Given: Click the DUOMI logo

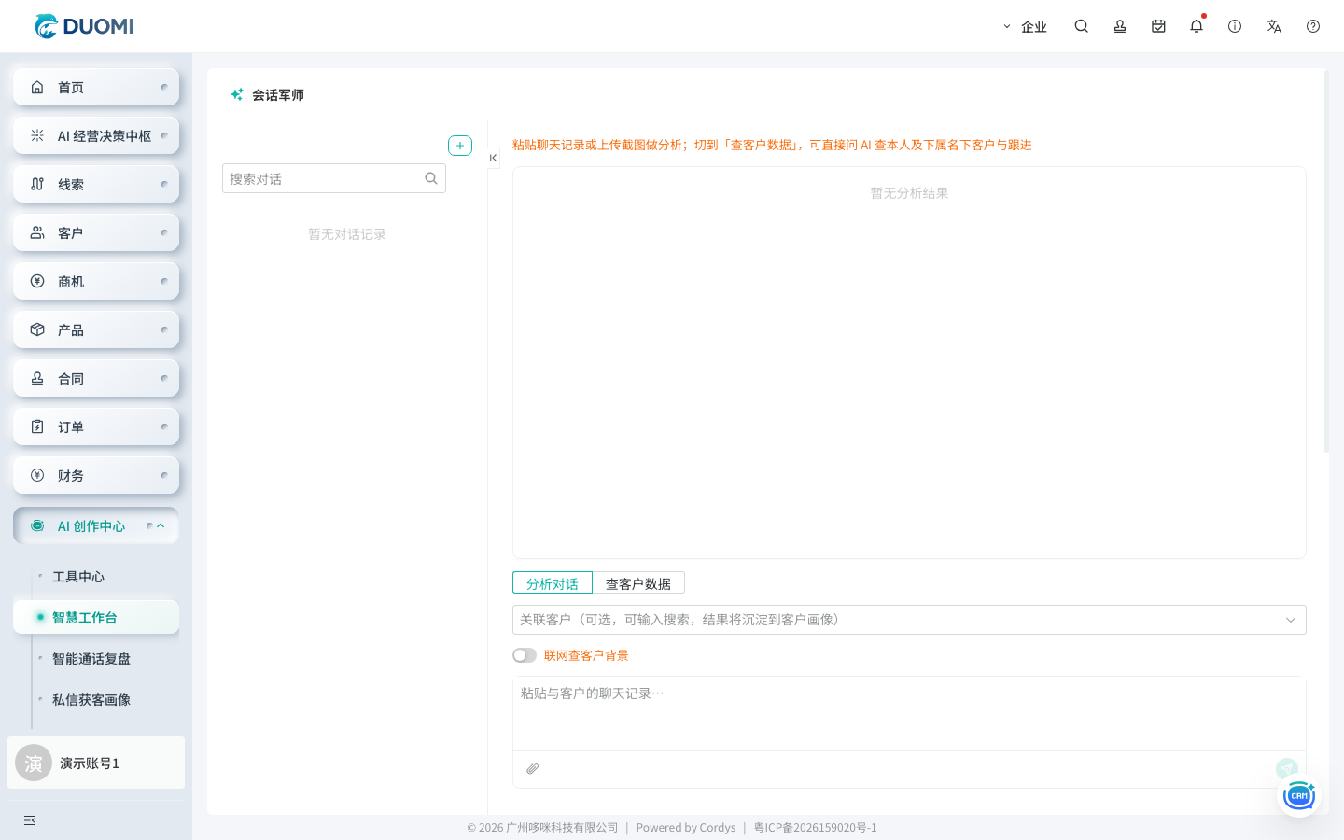Looking at the screenshot, I should point(84,26).
